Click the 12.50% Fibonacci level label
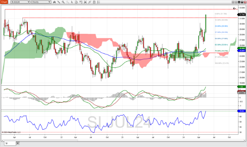Screen dimensions: 247x147 pyautogui.click(x=221, y=20)
